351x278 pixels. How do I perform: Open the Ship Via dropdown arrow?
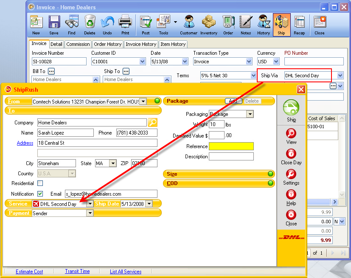click(340, 76)
